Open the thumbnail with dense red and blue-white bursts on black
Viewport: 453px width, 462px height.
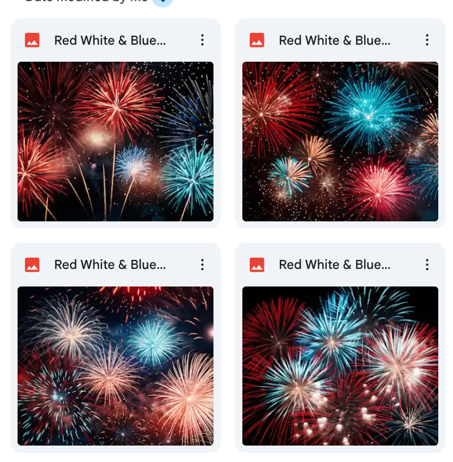340,366
